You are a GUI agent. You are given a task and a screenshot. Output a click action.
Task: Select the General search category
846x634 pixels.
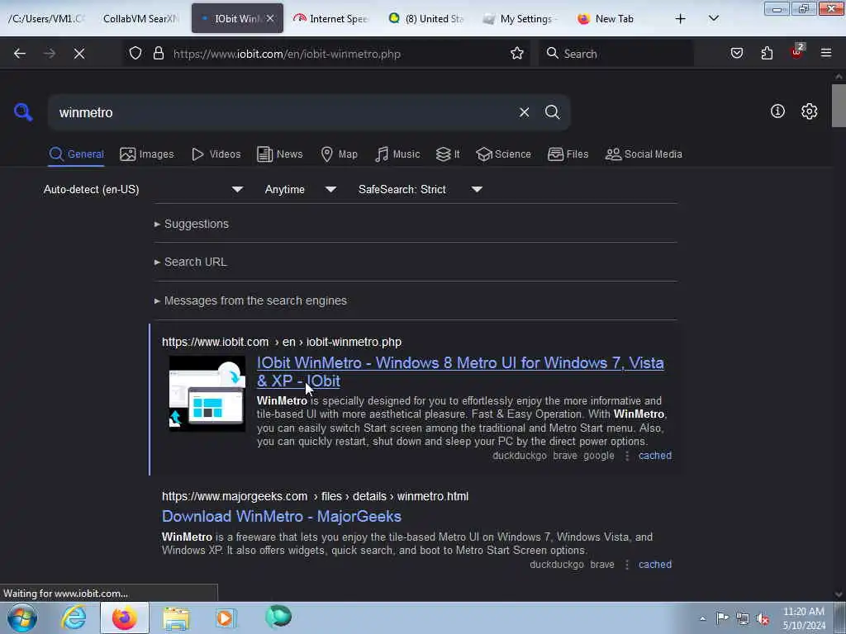tap(76, 154)
